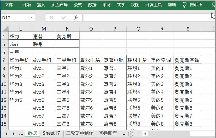The width and height of the screenshot is (216, 138).
Task: Click cell 三星4
Action: [67, 92]
